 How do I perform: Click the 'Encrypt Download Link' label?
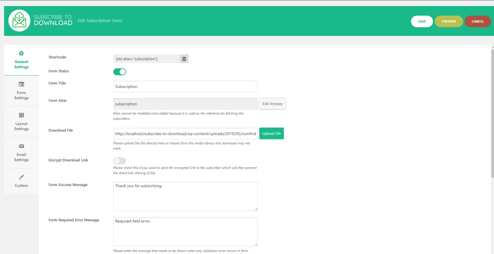[68, 160]
